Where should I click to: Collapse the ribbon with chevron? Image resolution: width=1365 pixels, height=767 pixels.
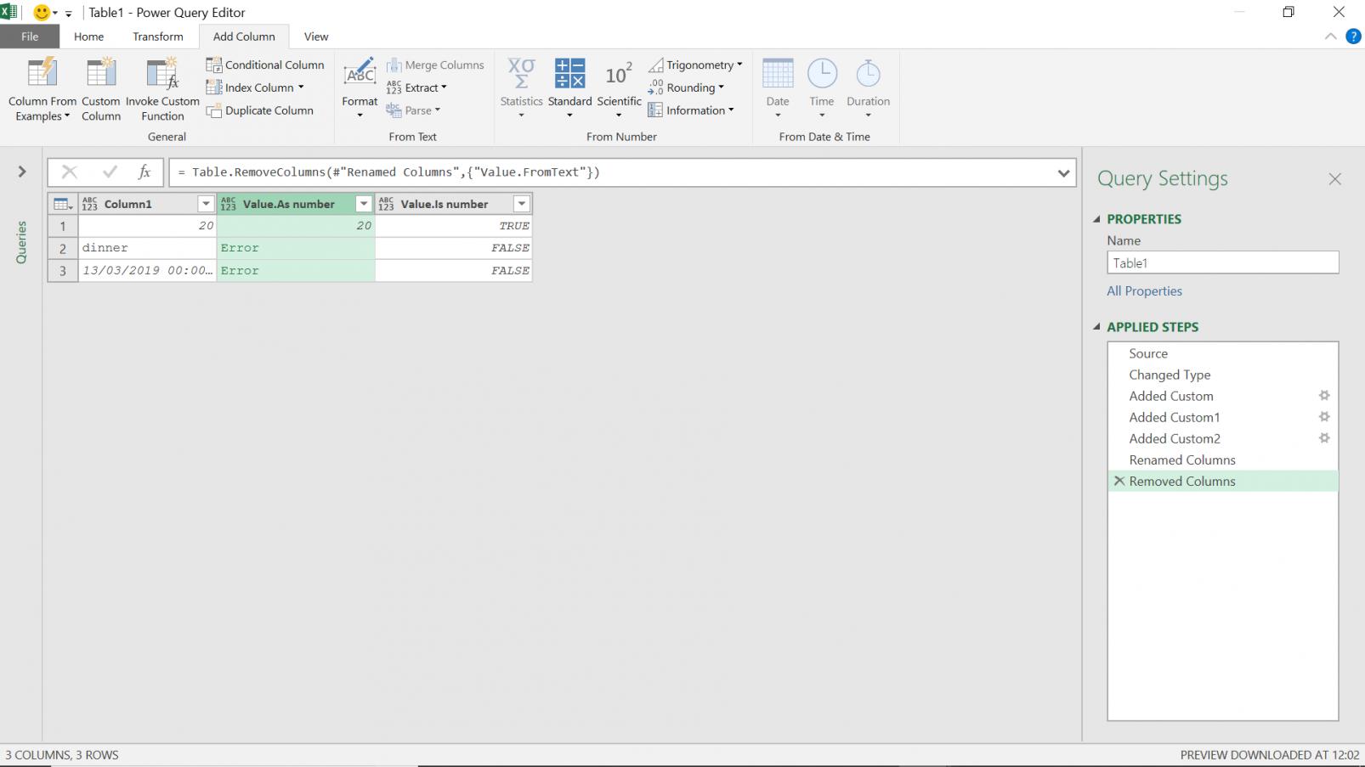click(1331, 37)
